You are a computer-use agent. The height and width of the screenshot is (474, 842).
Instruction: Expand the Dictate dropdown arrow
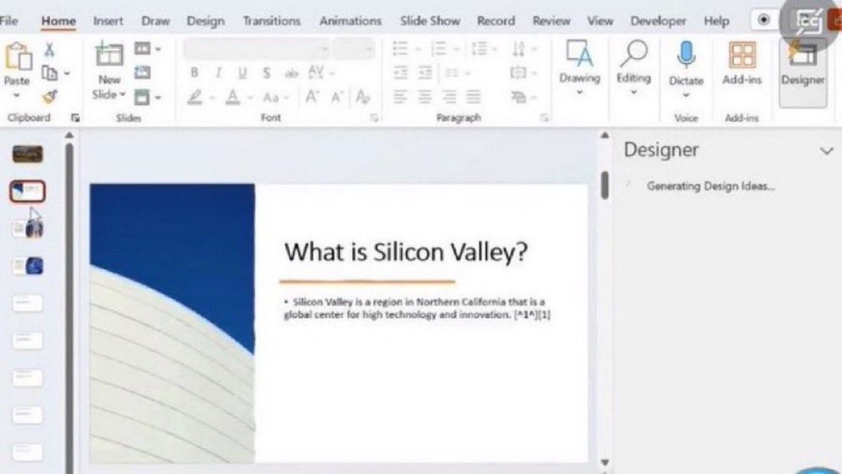click(x=686, y=96)
